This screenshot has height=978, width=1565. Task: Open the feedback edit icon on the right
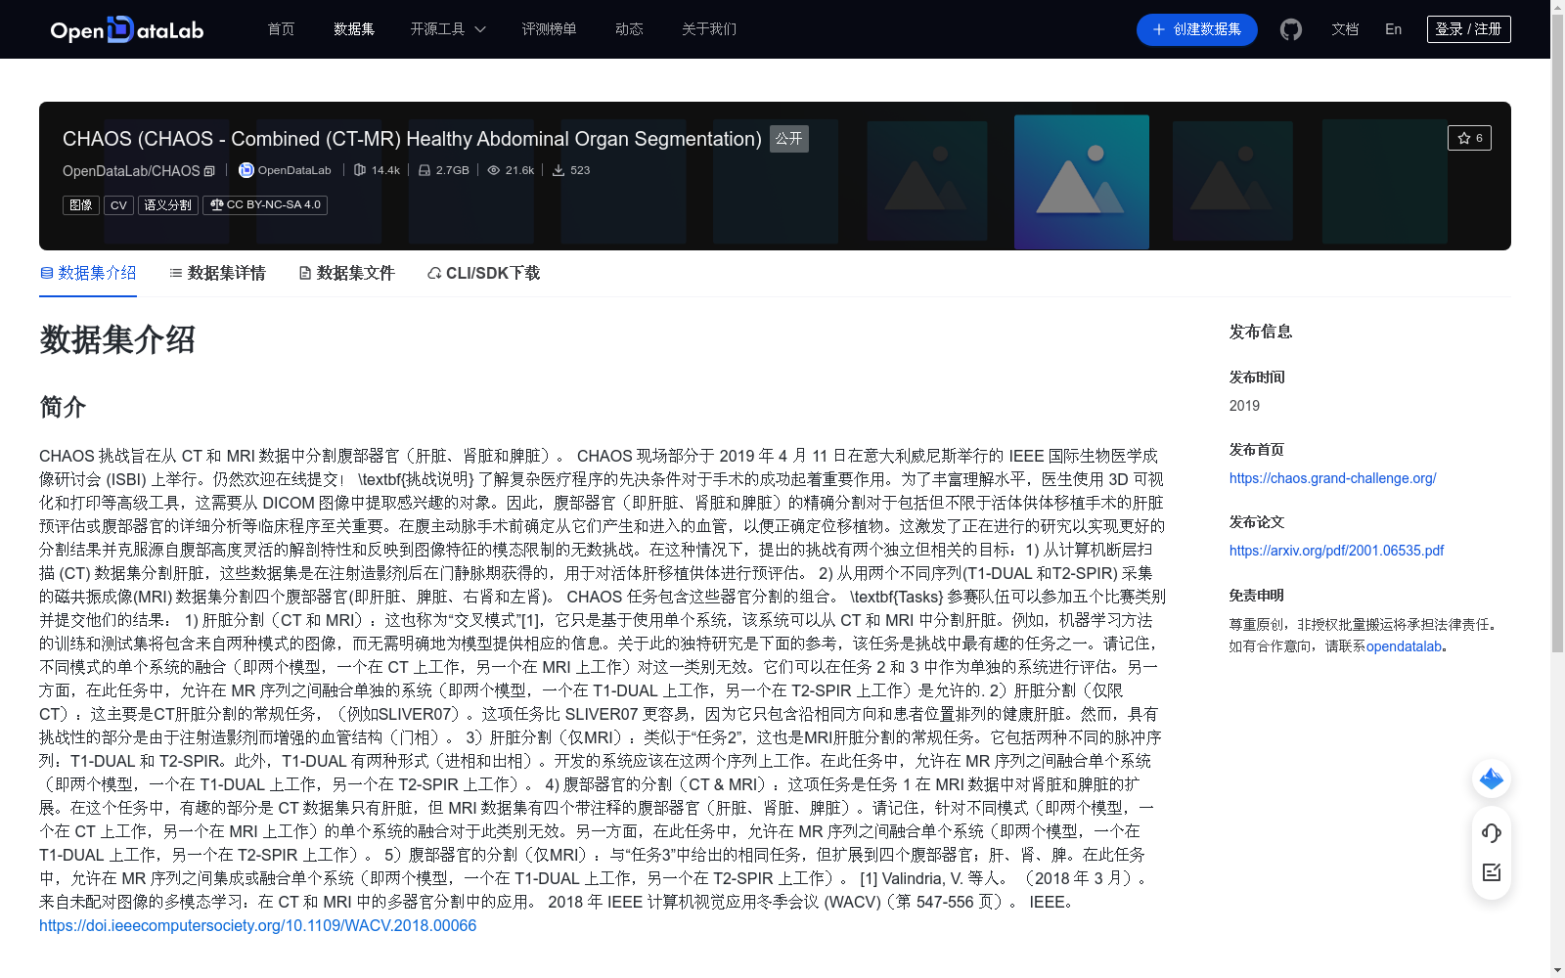tap(1491, 873)
